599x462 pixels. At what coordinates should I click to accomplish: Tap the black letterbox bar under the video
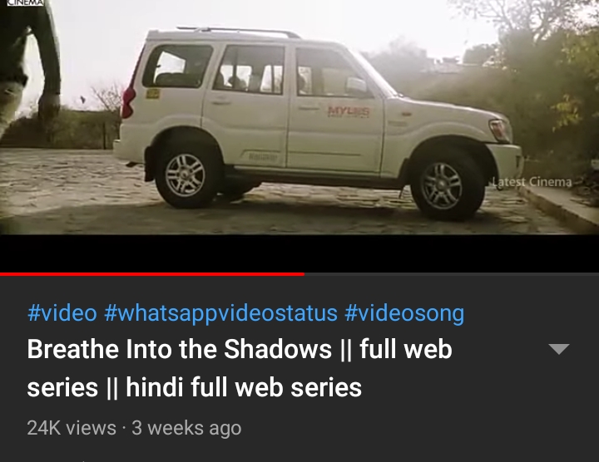point(299,253)
